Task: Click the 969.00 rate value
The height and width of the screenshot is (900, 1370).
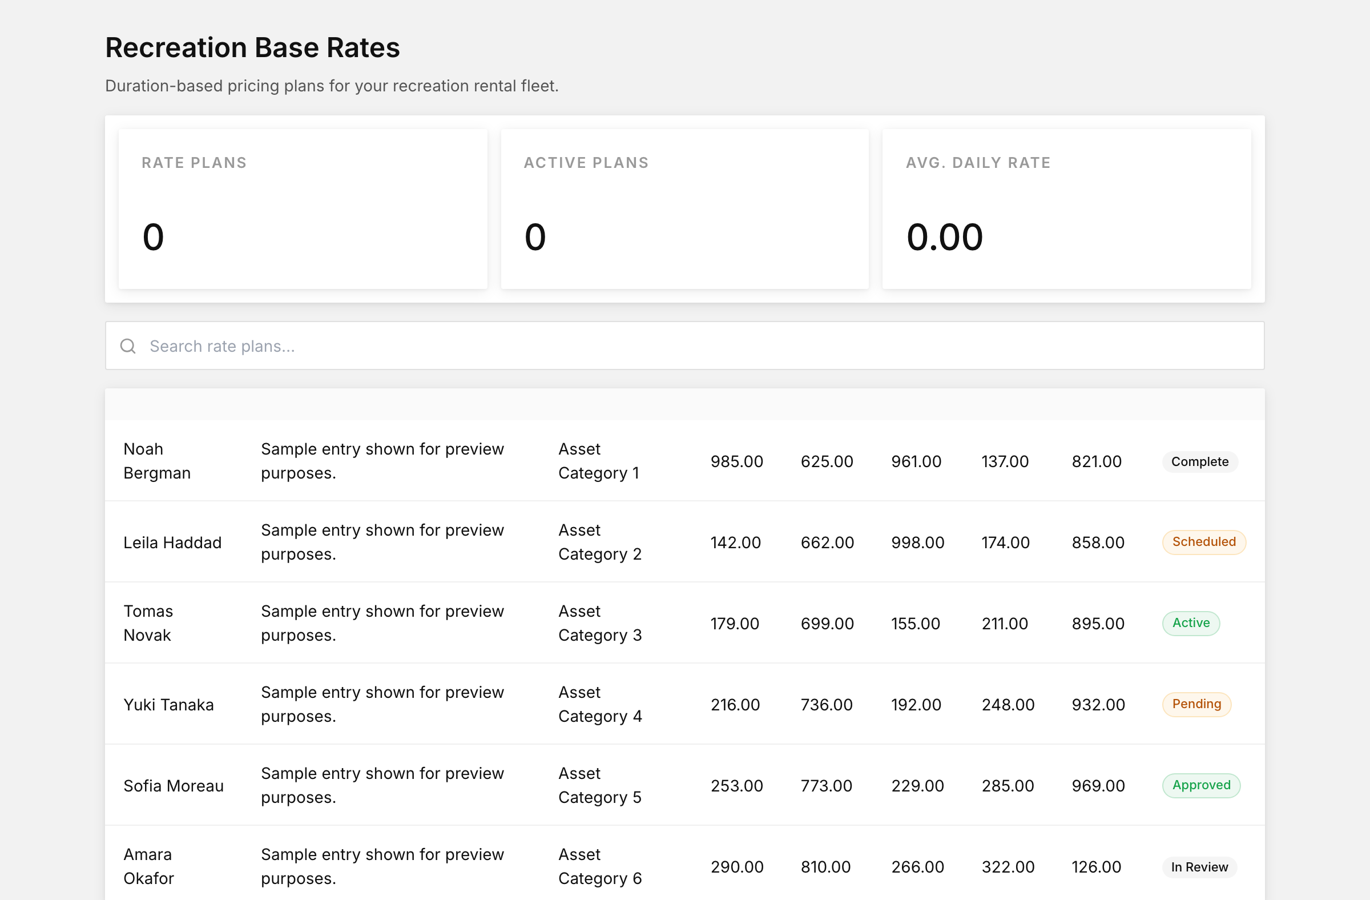Action: click(1098, 786)
